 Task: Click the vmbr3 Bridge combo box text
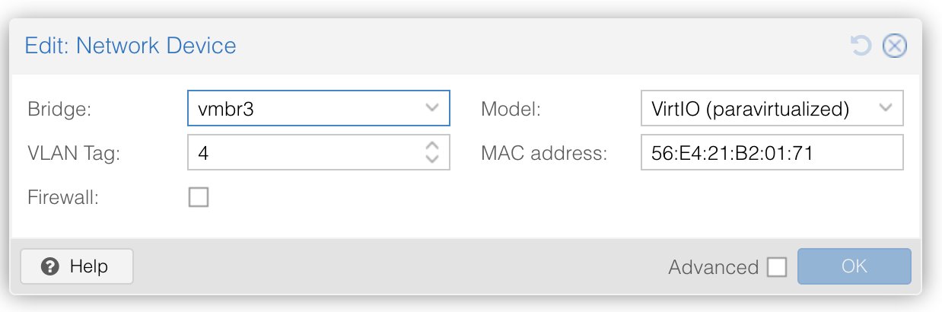(x=304, y=109)
